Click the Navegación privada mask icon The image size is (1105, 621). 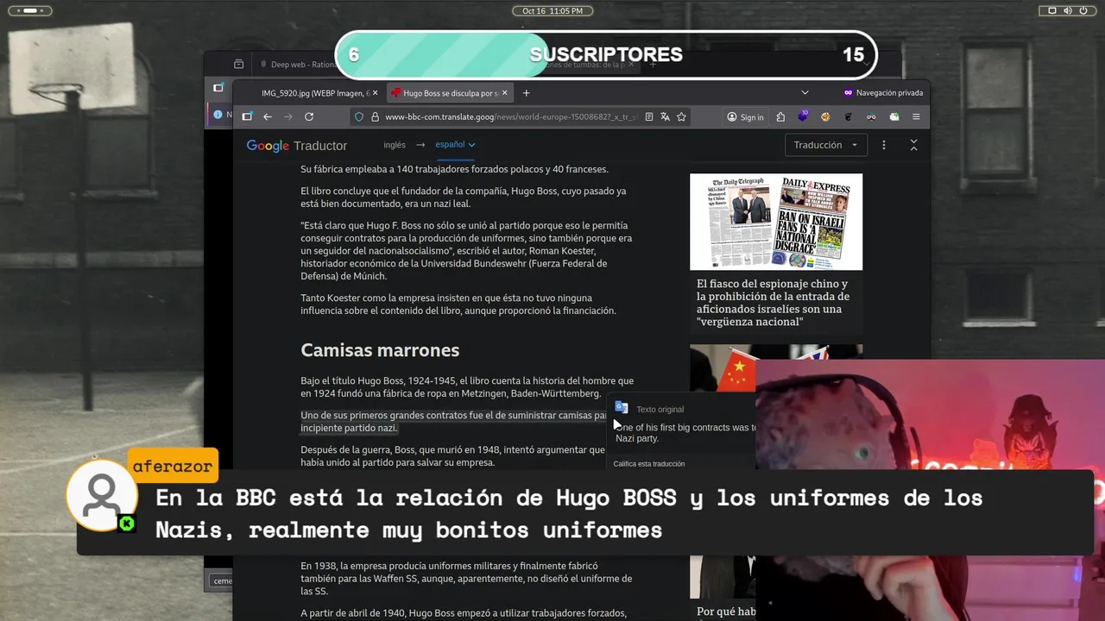[848, 93]
